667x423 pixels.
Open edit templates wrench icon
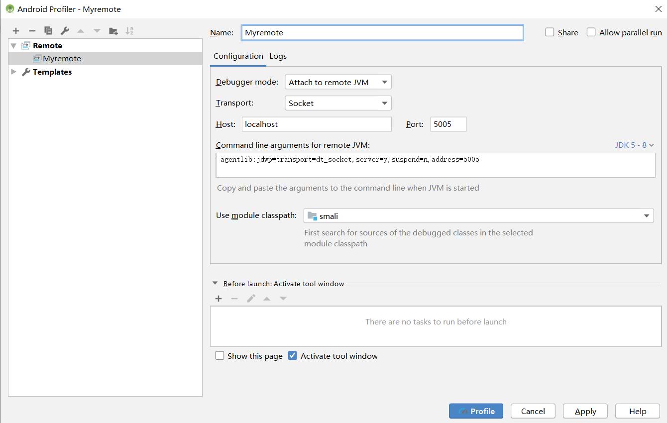(x=65, y=31)
